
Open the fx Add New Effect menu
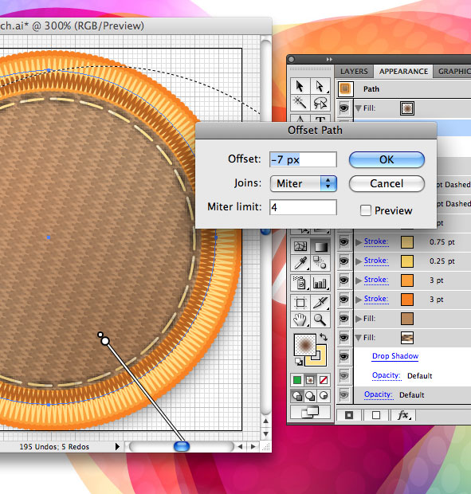[403, 415]
